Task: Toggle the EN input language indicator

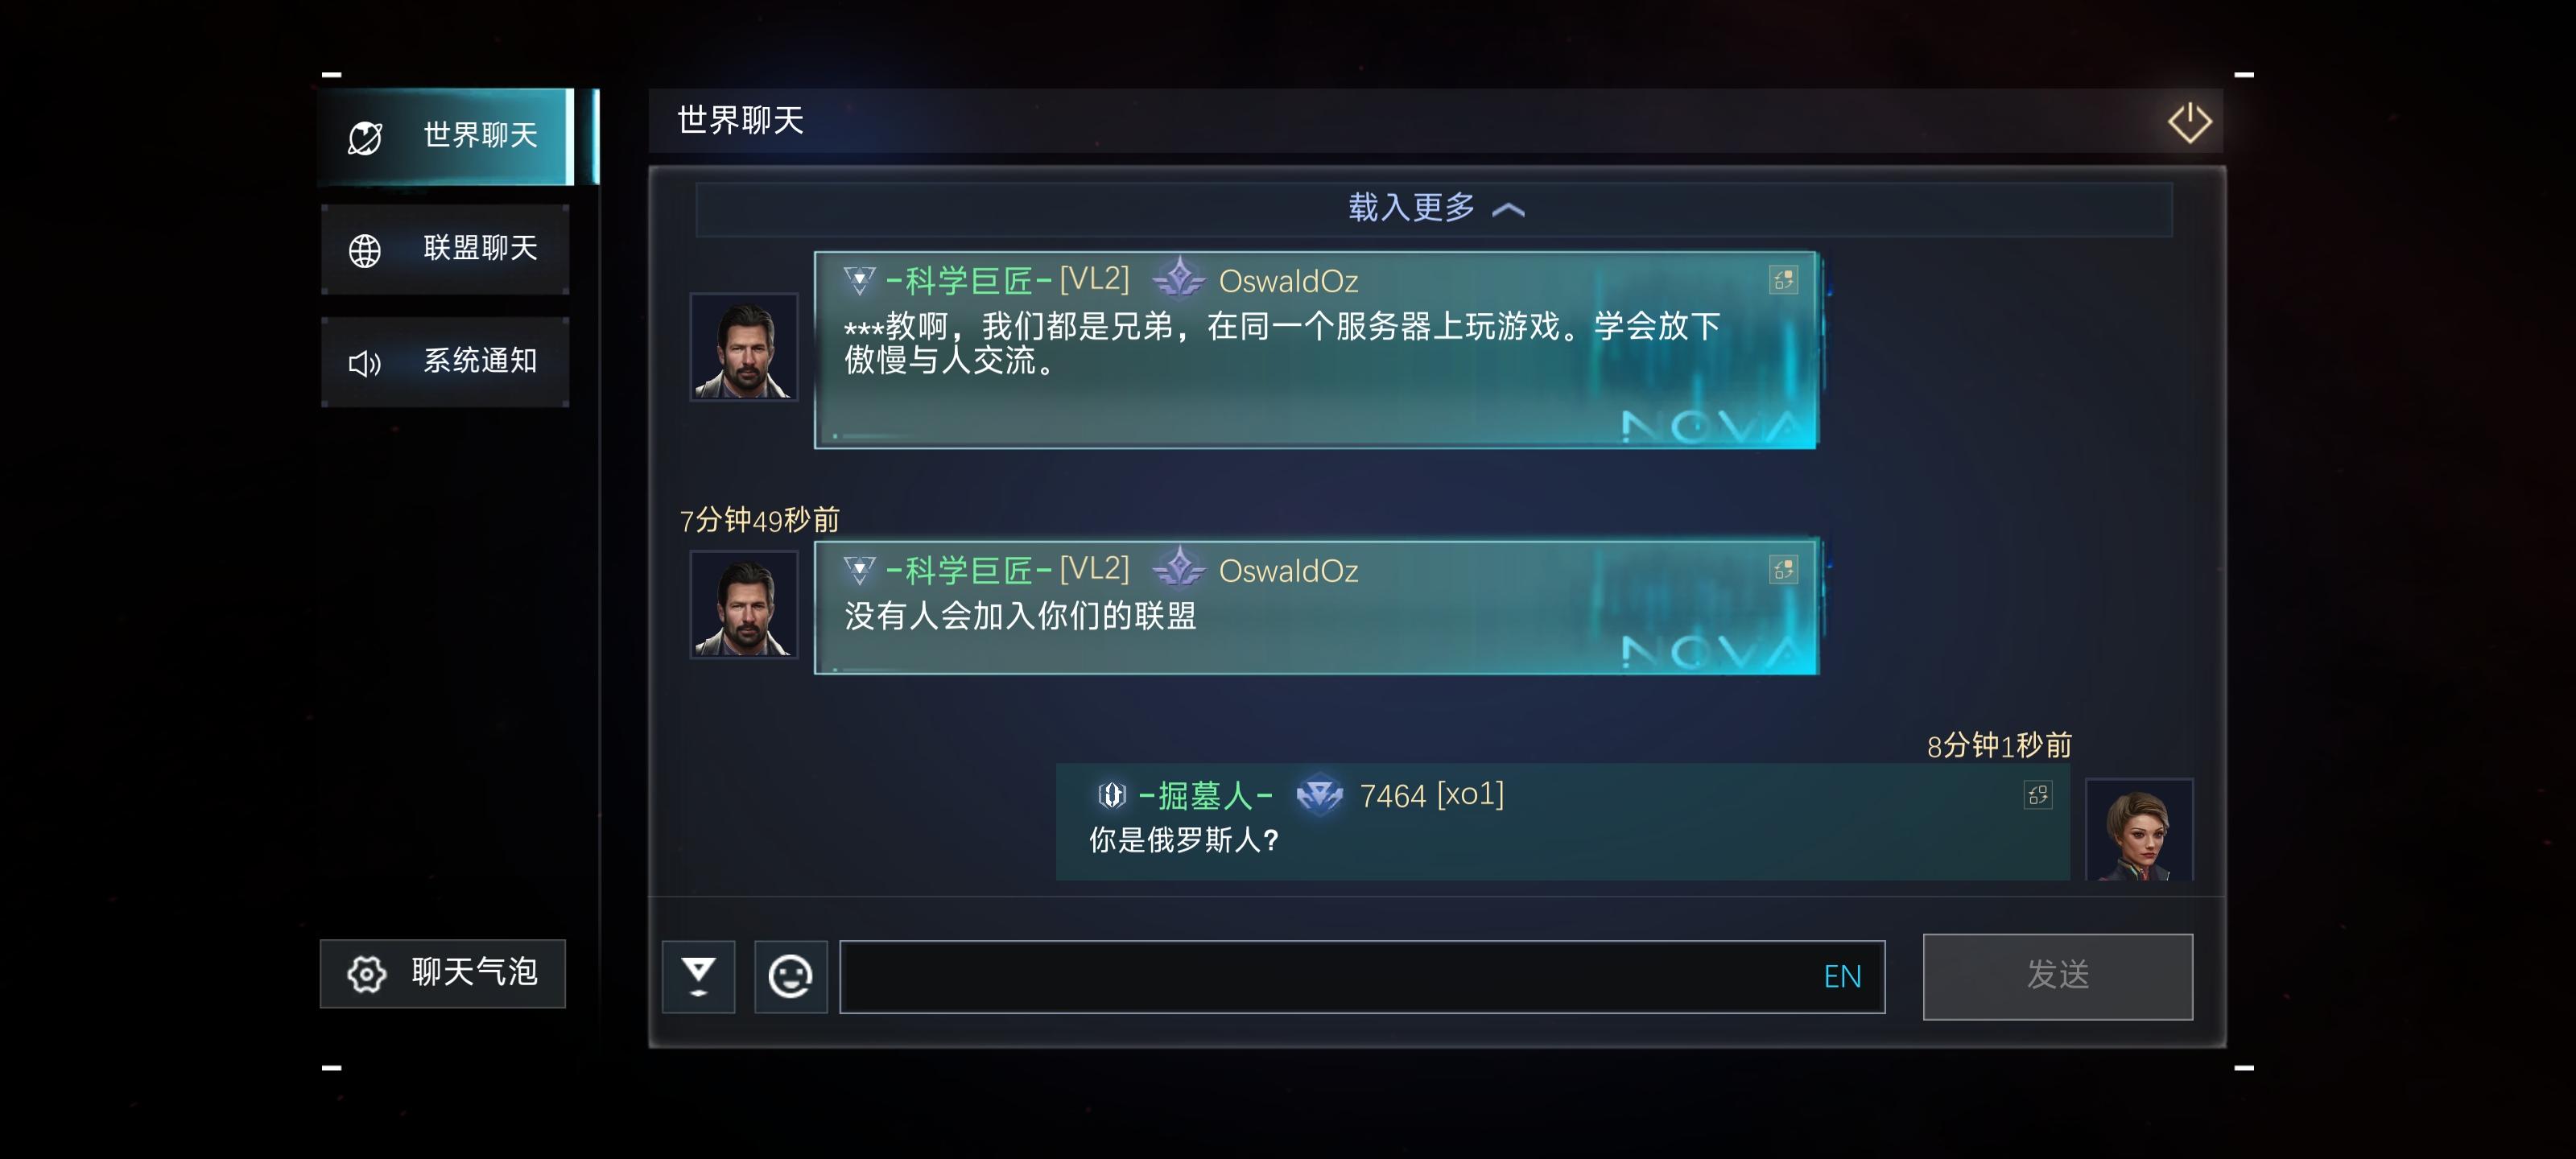Action: click(x=1842, y=977)
